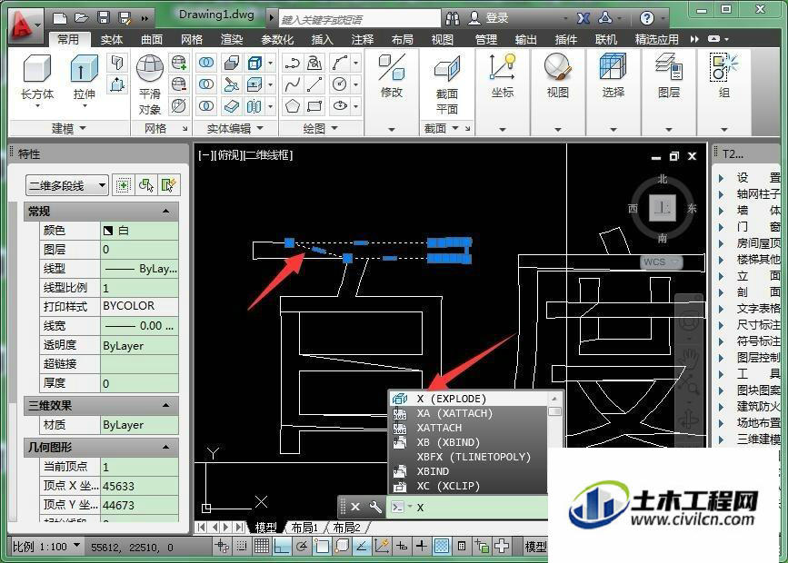The height and width of the screenshot is (563, 788).
Task: Click the command line wrench customize icon
Action: [x=374, y=507]
